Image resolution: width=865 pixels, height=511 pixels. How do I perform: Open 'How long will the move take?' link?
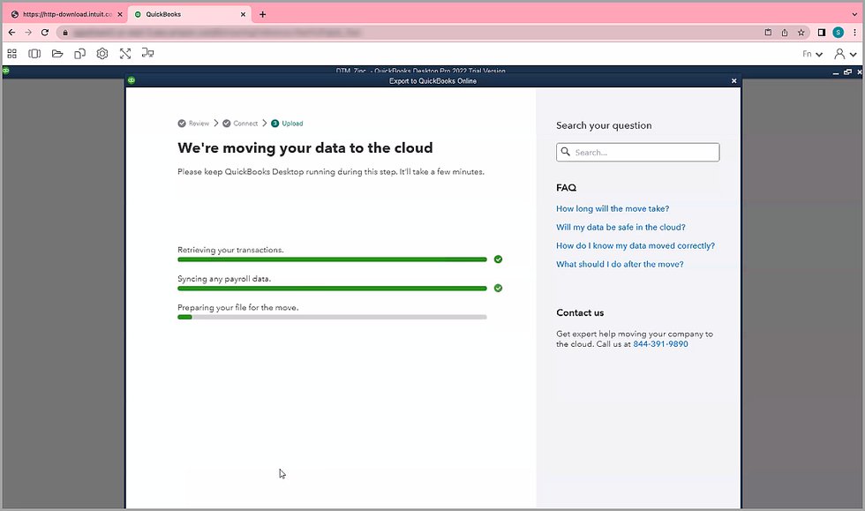click(x=612, y=209)
